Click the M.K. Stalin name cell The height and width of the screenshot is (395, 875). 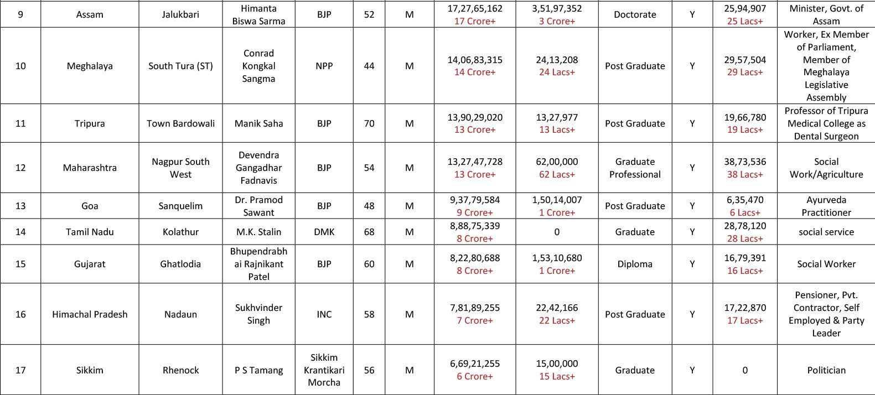click(258, 232)
